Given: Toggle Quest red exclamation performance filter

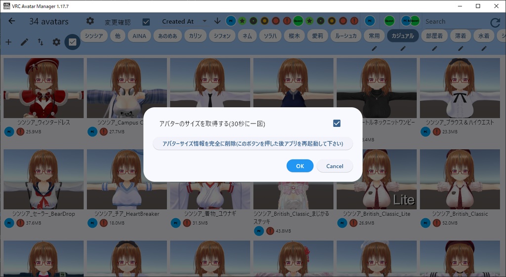Looking at the screenshot, I should [354, 21].
